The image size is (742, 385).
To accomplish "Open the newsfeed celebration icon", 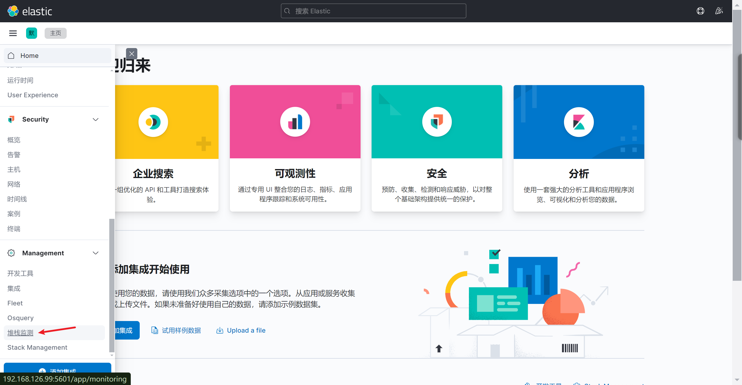I will (719, 11).
